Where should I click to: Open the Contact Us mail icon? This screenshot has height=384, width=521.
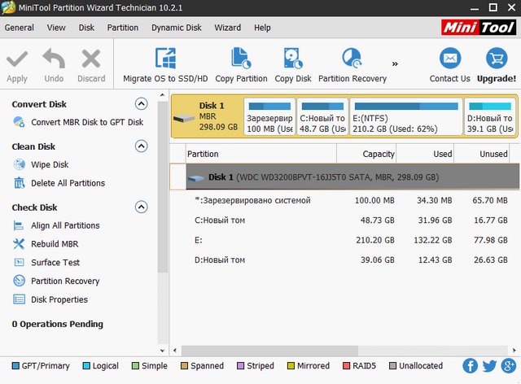[x=449, y=59]
